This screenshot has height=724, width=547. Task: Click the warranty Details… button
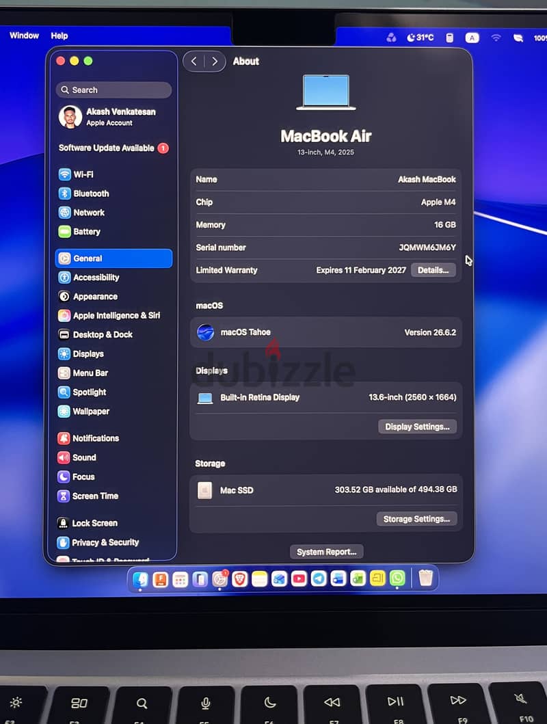[x=433, y=270]
